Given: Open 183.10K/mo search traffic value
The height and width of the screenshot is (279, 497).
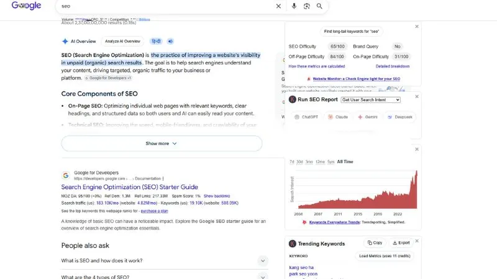Looking at the screenshot, I should pyautogui.click(x=107, y=203).
